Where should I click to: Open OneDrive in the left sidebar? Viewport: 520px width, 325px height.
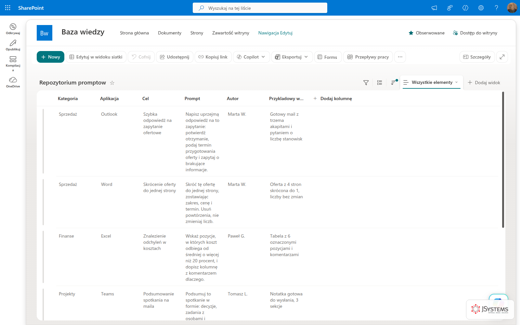(x=13, y=82)
